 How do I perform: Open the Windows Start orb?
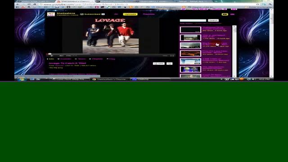click(21, 79)
